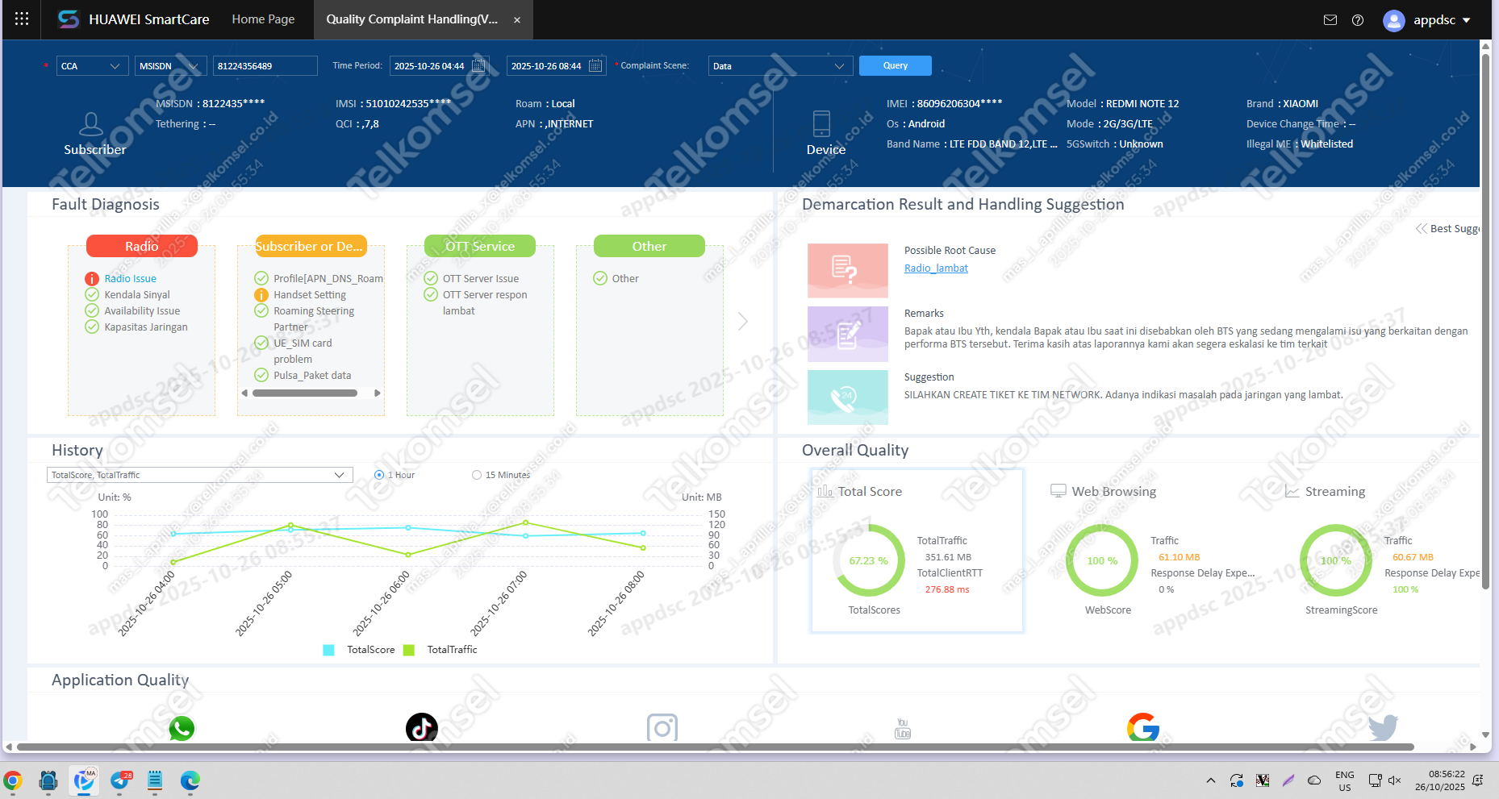Screen dimensions: 1499x799
Task: Click the ENG US language indicator
Action: click(1345, 780)
